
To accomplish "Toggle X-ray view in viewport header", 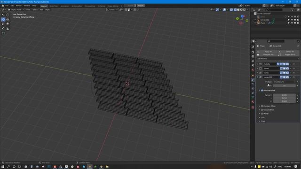I will tap(231, 10).
